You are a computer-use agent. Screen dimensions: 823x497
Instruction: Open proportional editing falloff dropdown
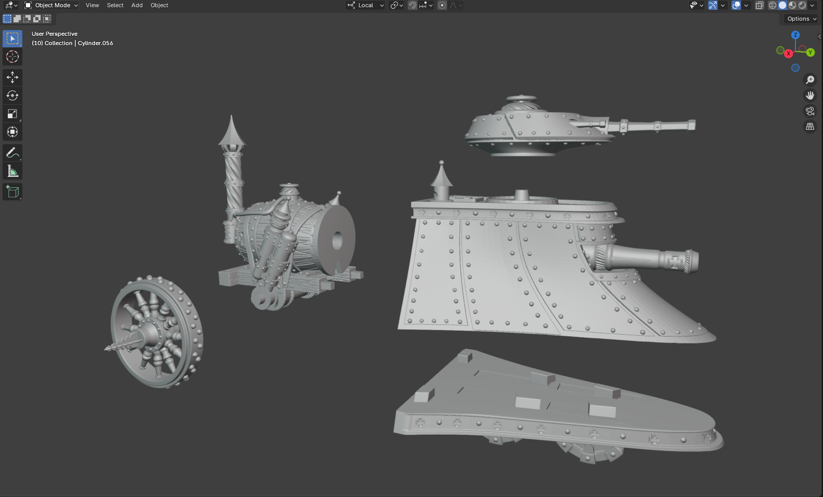(x=456, y=5)
